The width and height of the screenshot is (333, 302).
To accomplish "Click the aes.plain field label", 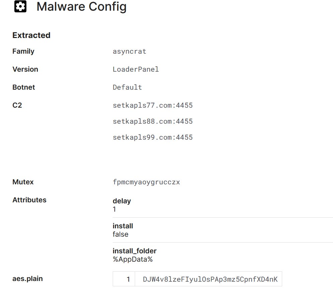I will tap(27, 279).
